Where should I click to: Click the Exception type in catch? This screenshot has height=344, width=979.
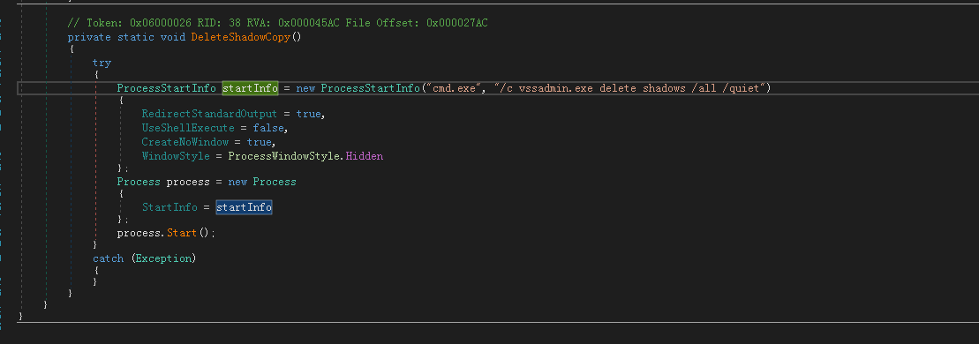tap(163, 258)
